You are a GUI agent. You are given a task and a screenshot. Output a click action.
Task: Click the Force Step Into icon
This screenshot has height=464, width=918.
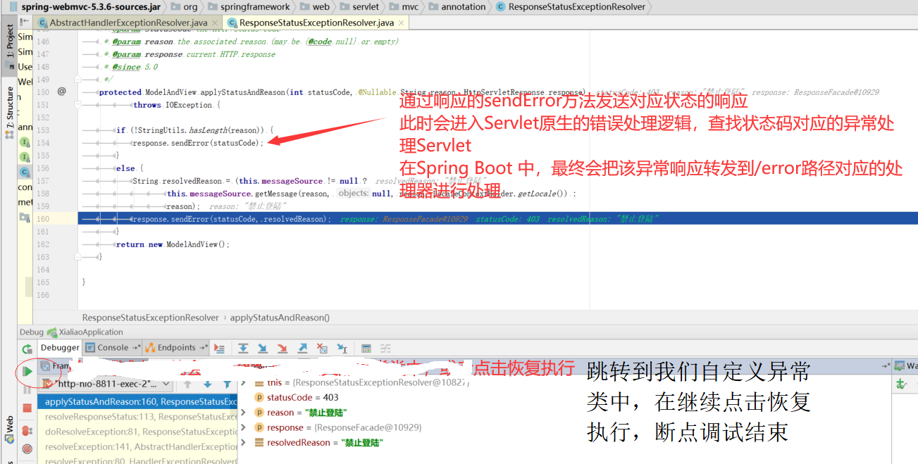283,348
